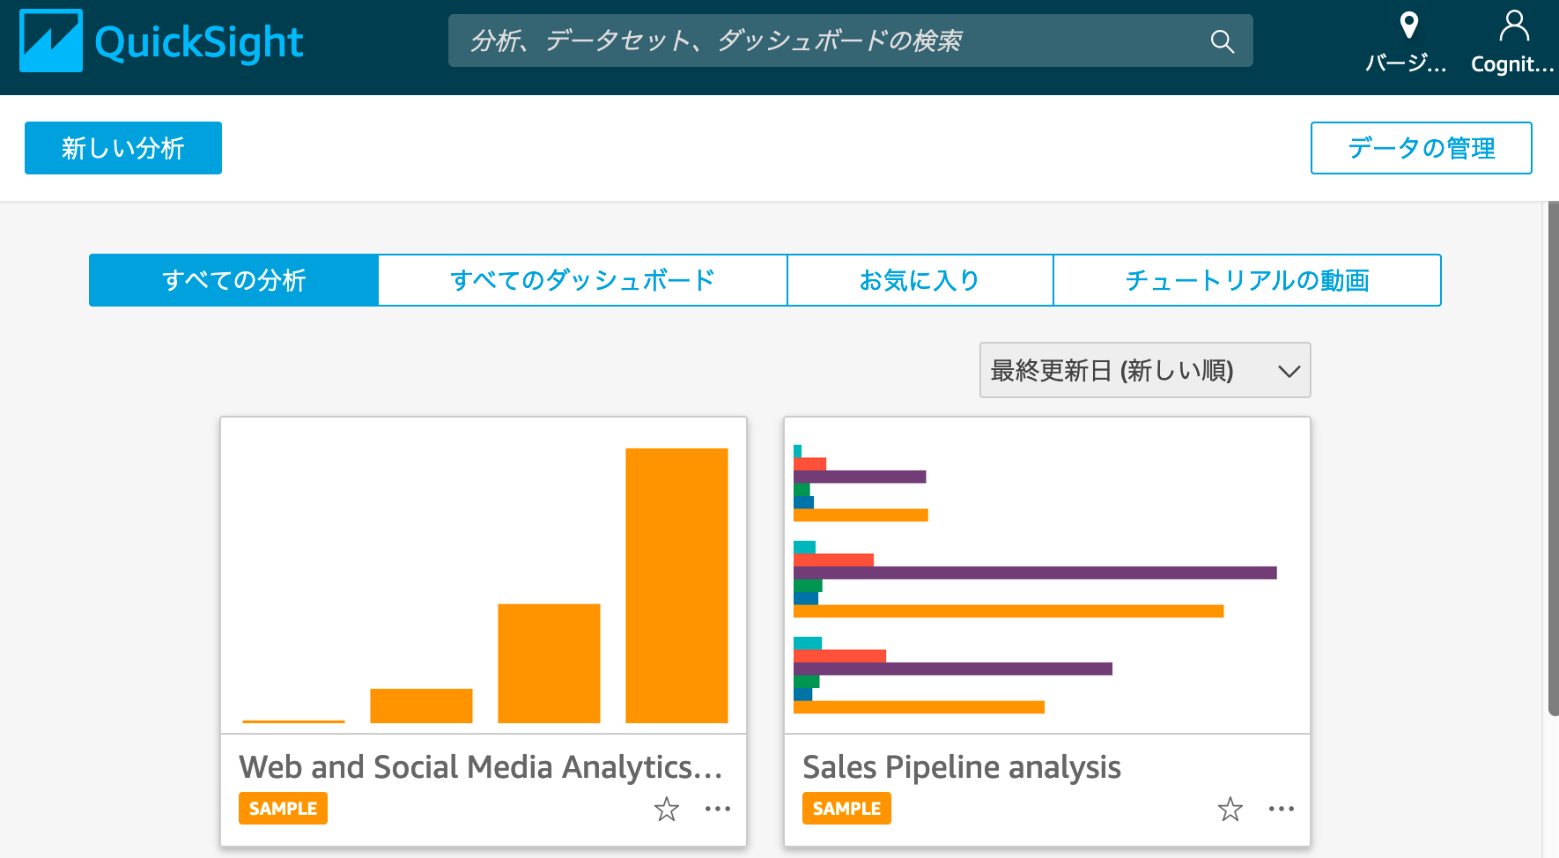Open the Cognito user profile menu
This screenshot has height=858, width=1559.
tap(1513, 25)
